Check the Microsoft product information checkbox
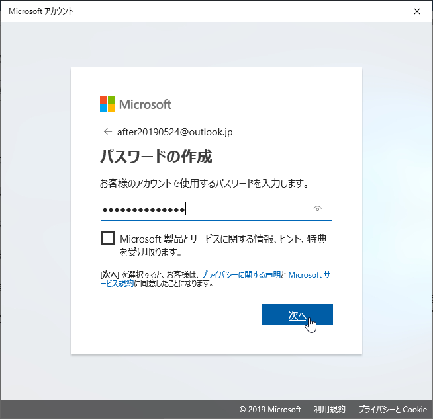The image size is (433, 419). pos(108,238)
